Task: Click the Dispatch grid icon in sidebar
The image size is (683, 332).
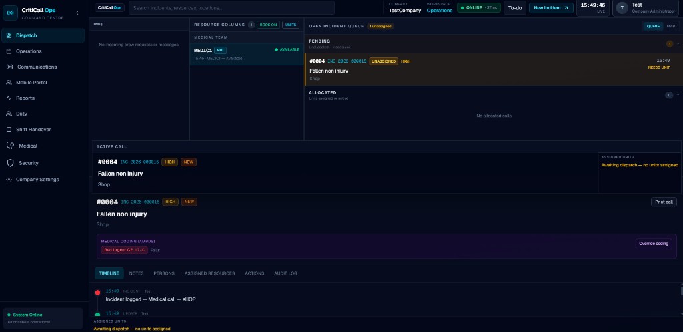Action: pyautogui.click(x=9, y=36)
